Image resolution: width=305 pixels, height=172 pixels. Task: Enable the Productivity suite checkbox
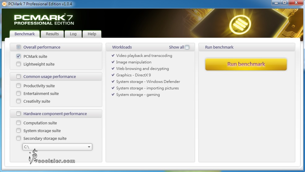tap(19, 86)
